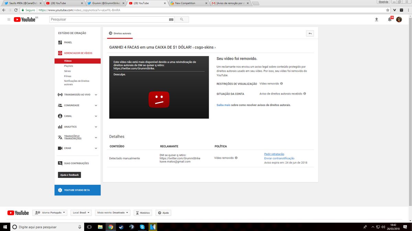Click the Windows taskbar search box
Screen dimensions: 412x231
(47, 227)
